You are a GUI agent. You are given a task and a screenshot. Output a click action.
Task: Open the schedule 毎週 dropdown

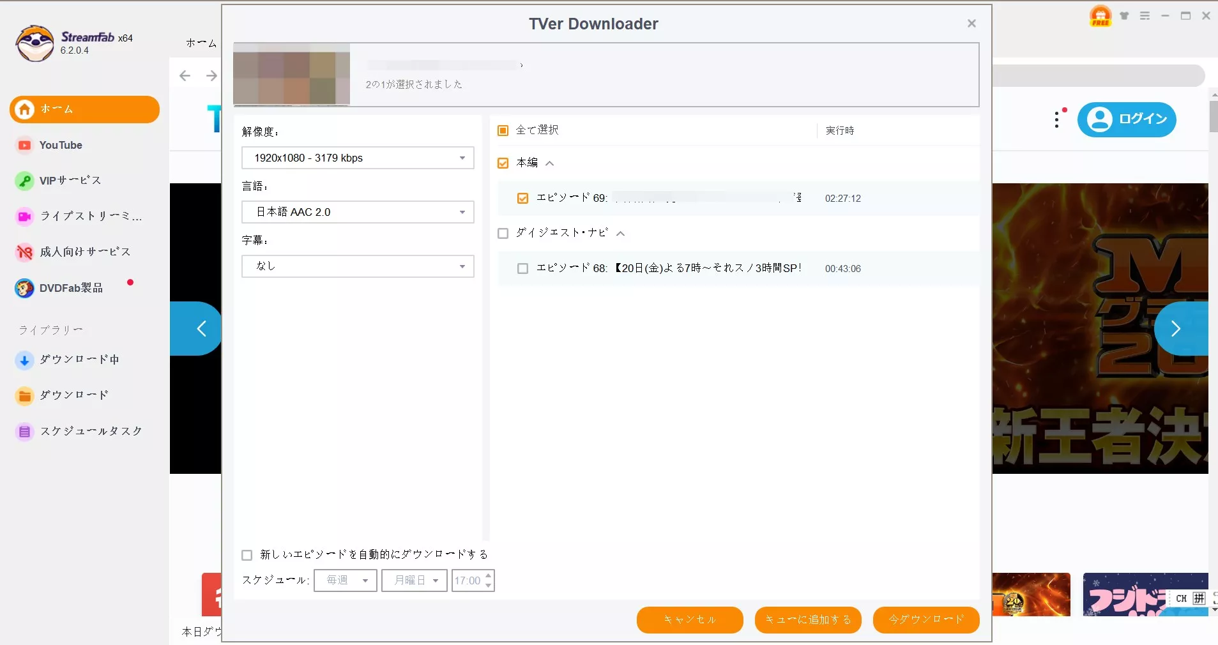[x=346, y=580]
